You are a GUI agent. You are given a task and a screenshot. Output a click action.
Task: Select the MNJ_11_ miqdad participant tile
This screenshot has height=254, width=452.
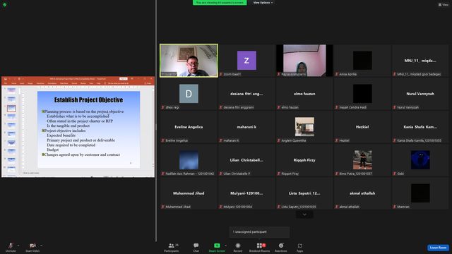click(x=420, y=61)
